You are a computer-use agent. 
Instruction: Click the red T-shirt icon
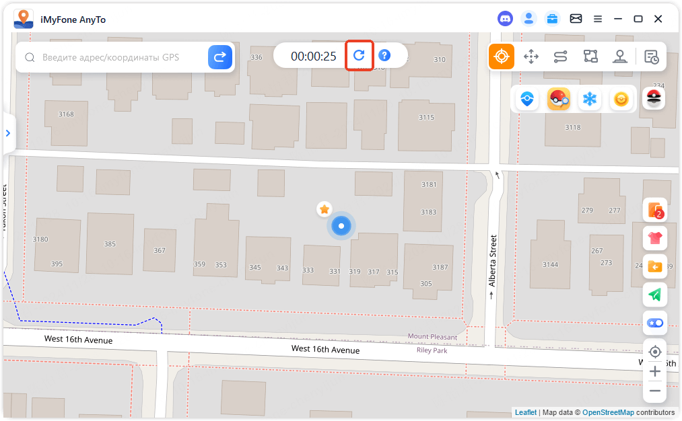pyautogui.click(x=655, y=238)
